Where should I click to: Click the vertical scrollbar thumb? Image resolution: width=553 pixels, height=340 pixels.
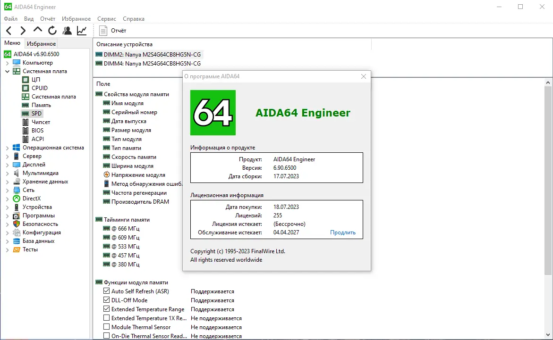[548, 181]
